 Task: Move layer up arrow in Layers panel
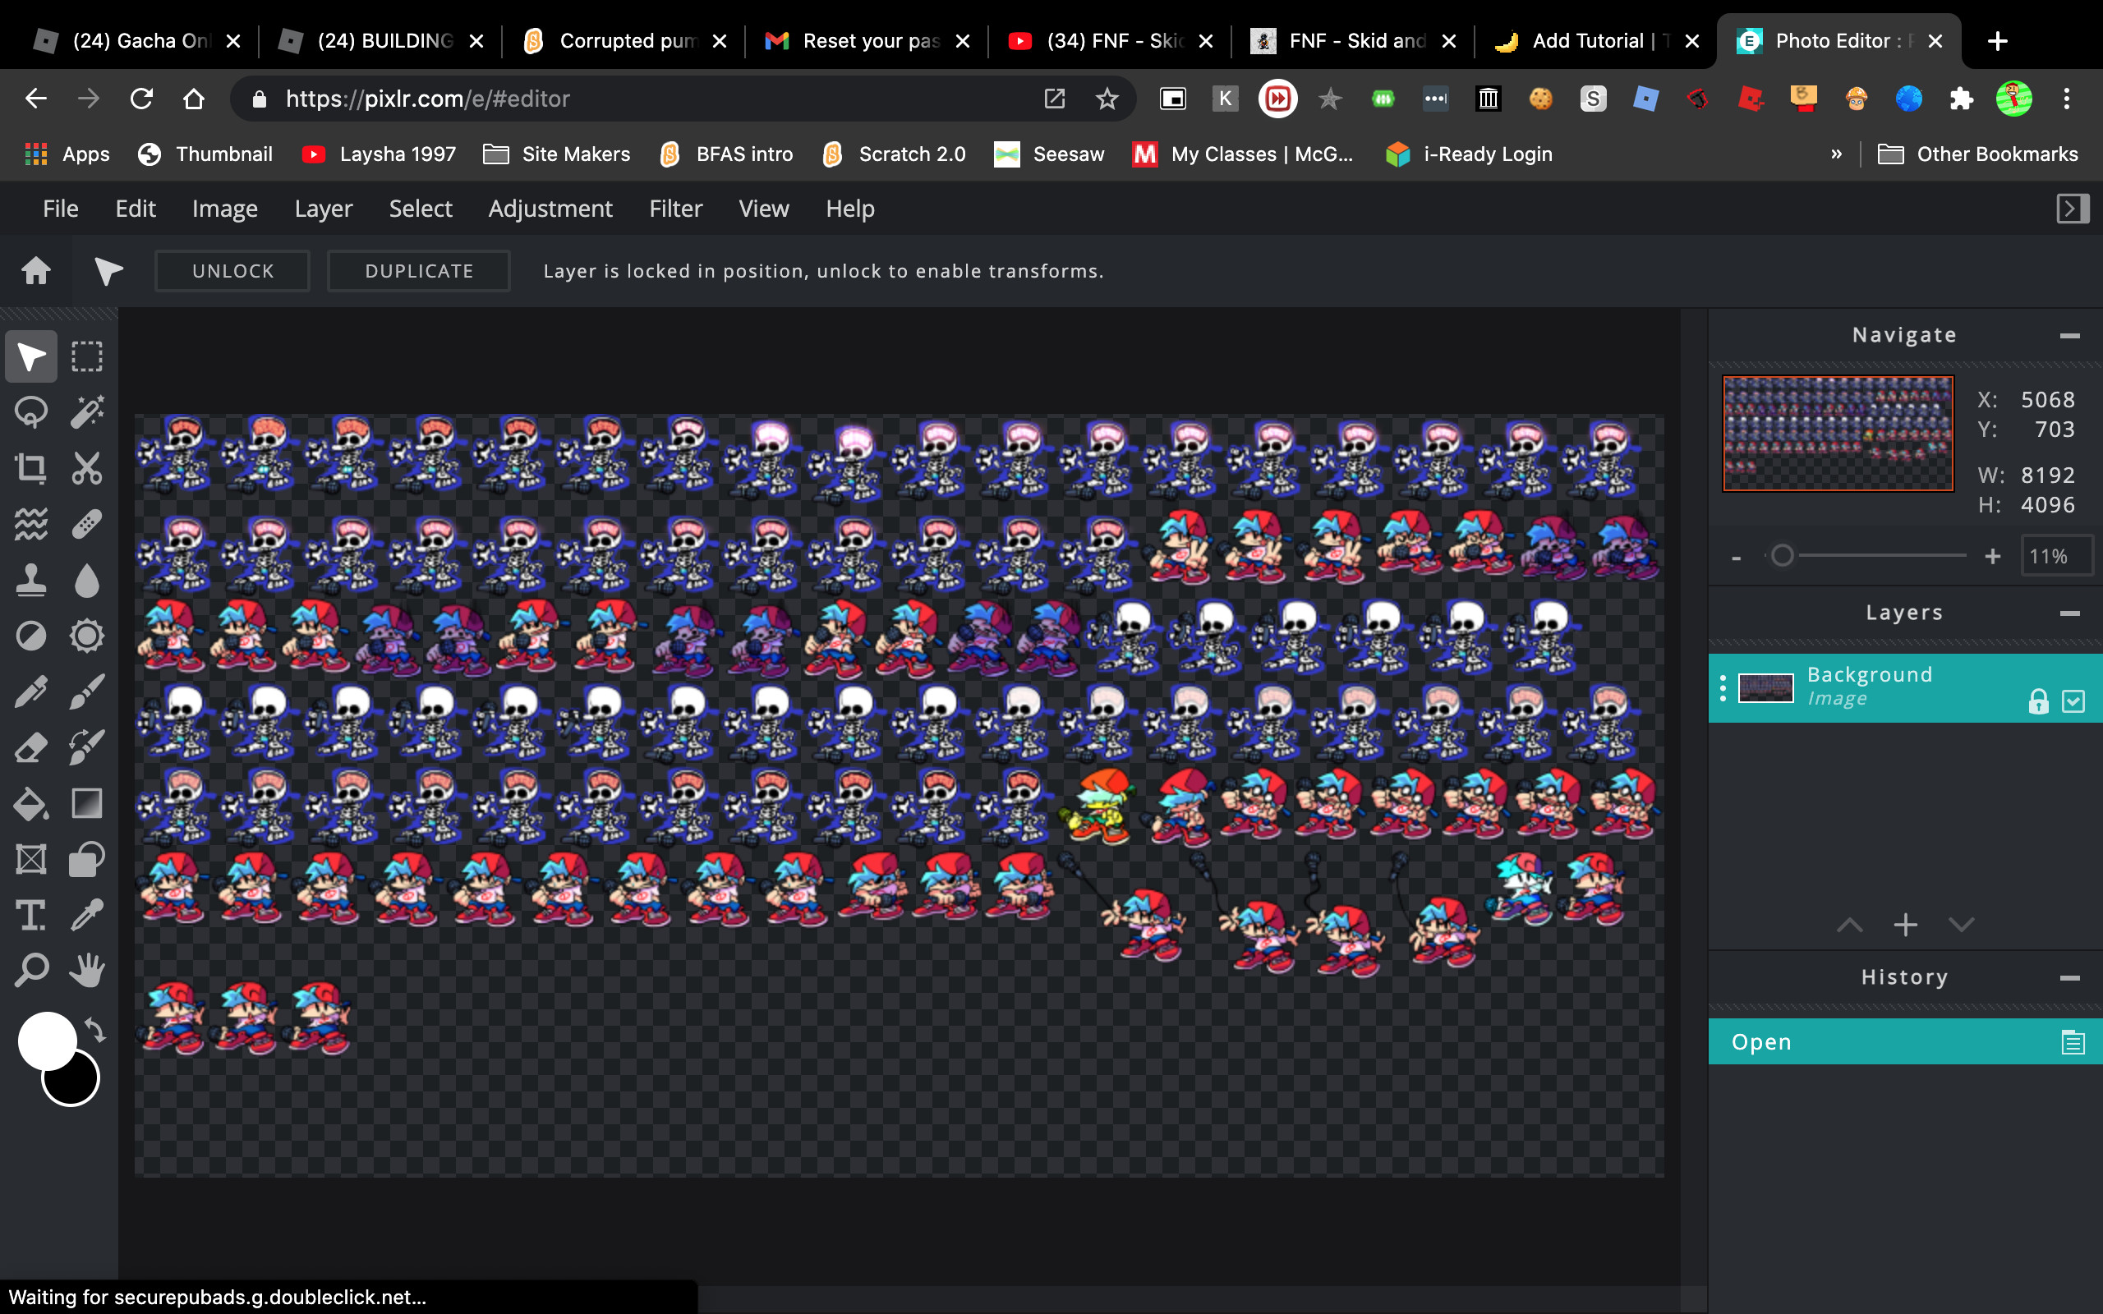pos(1850,925)
